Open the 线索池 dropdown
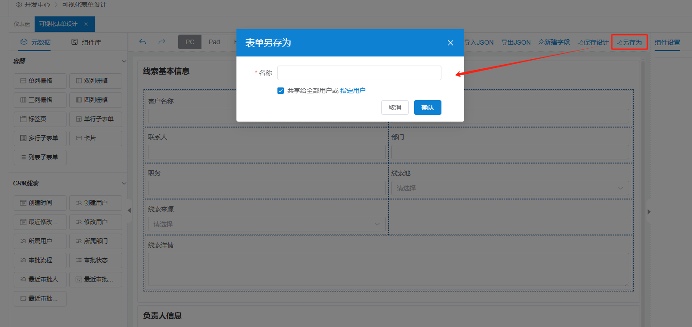The image size is (692, 327). (x=510, y=188)
